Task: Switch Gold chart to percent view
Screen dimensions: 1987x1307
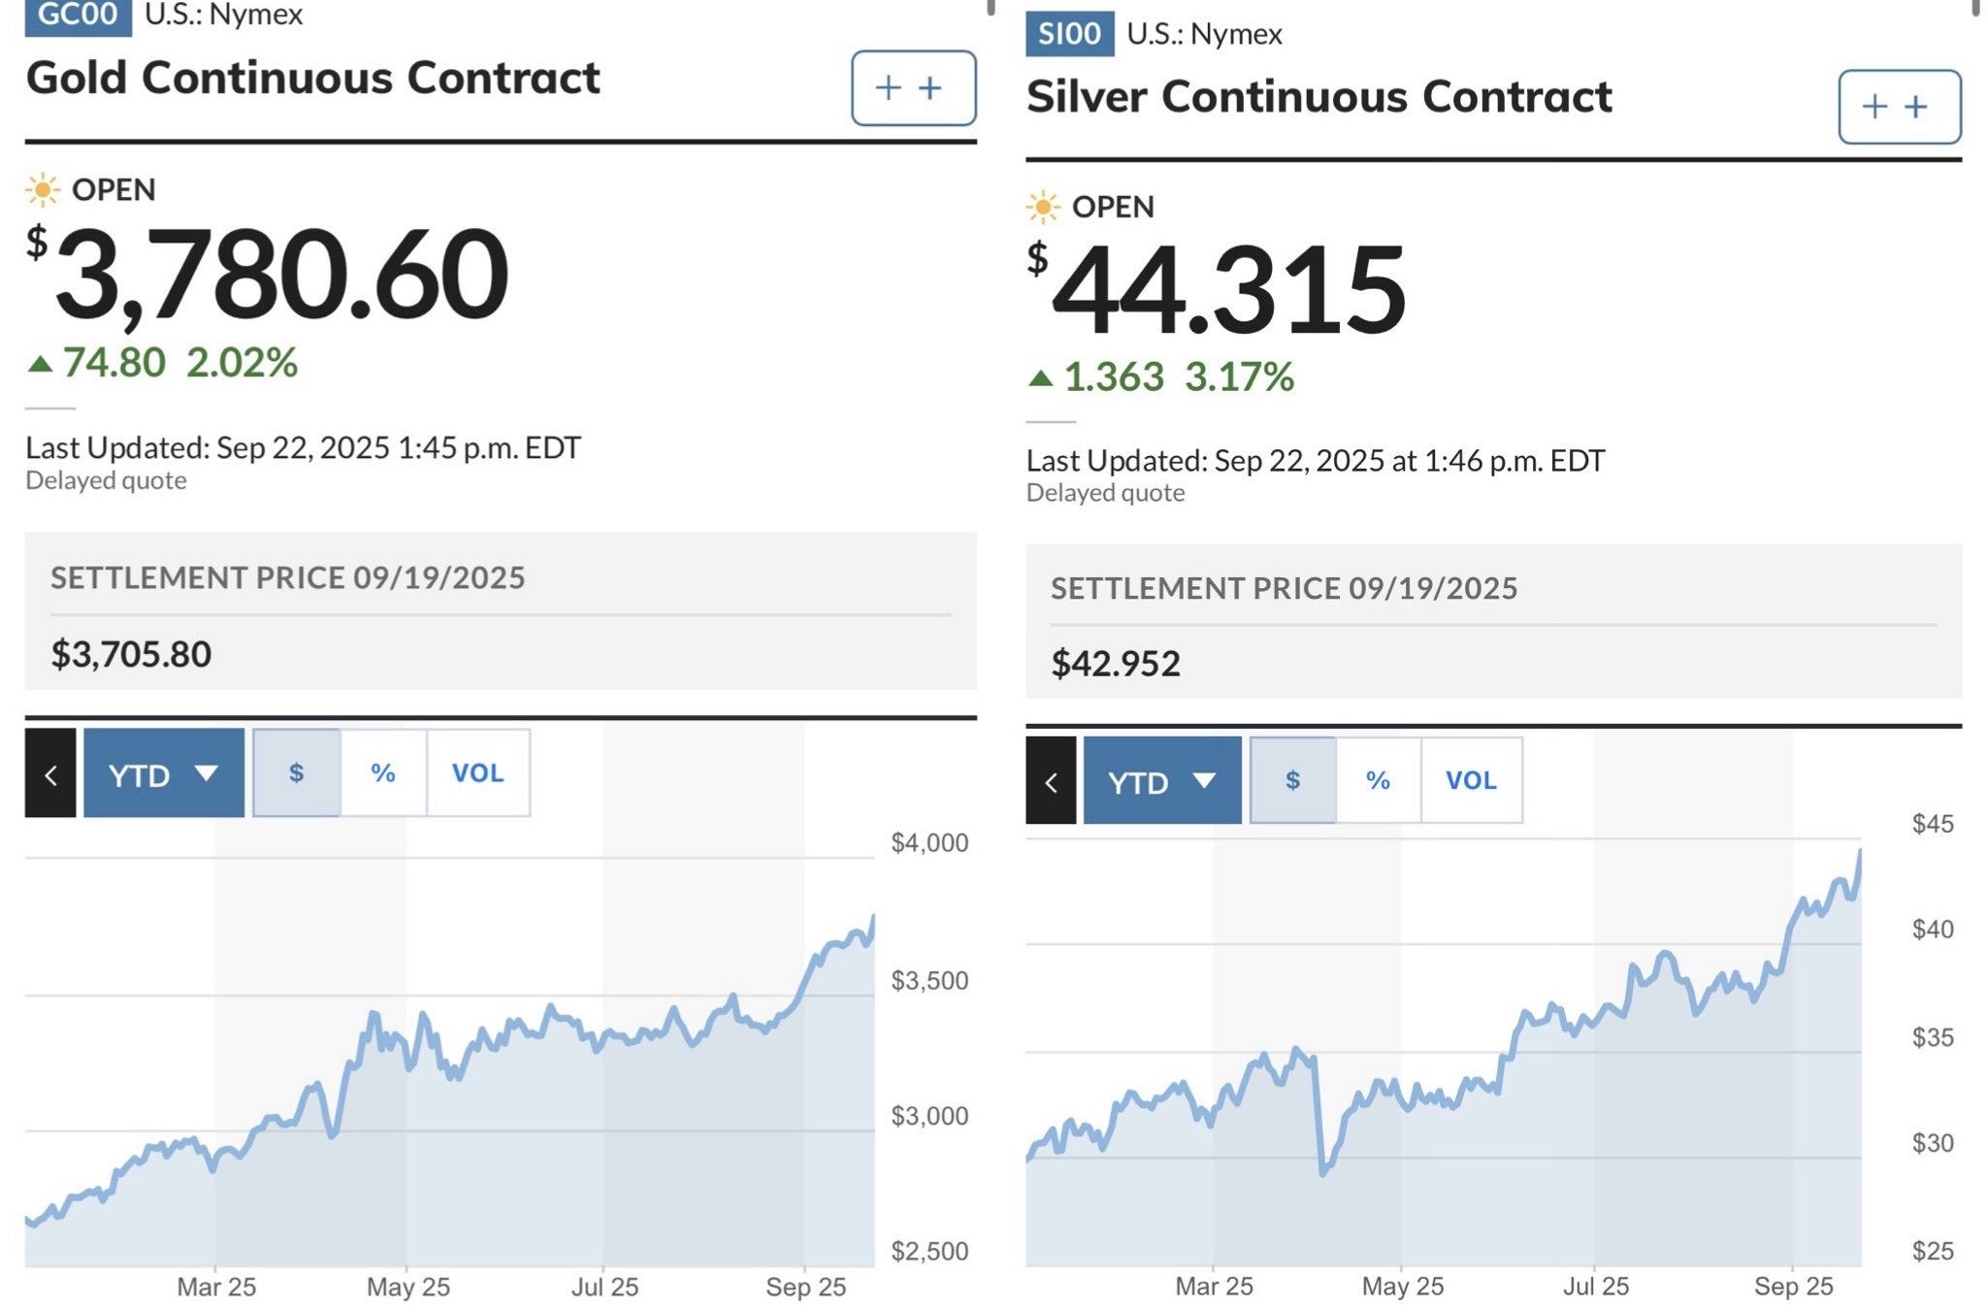Action: (383, 773)
